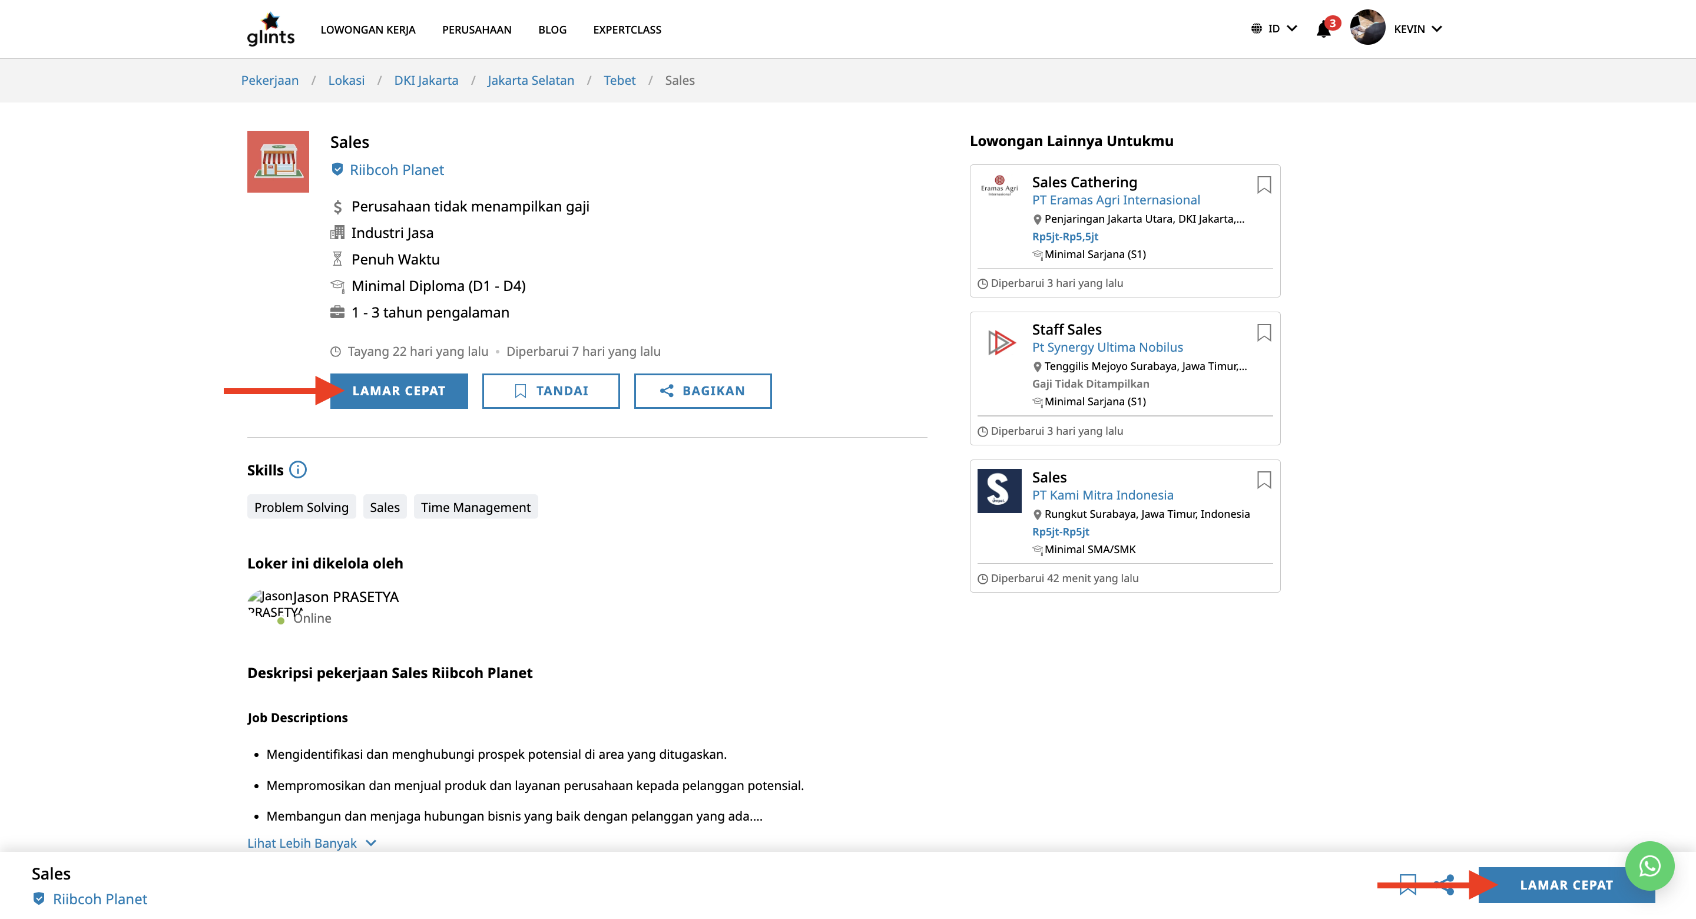Click Rp5jt-Rp5jt salary text

coord(1060,531)
